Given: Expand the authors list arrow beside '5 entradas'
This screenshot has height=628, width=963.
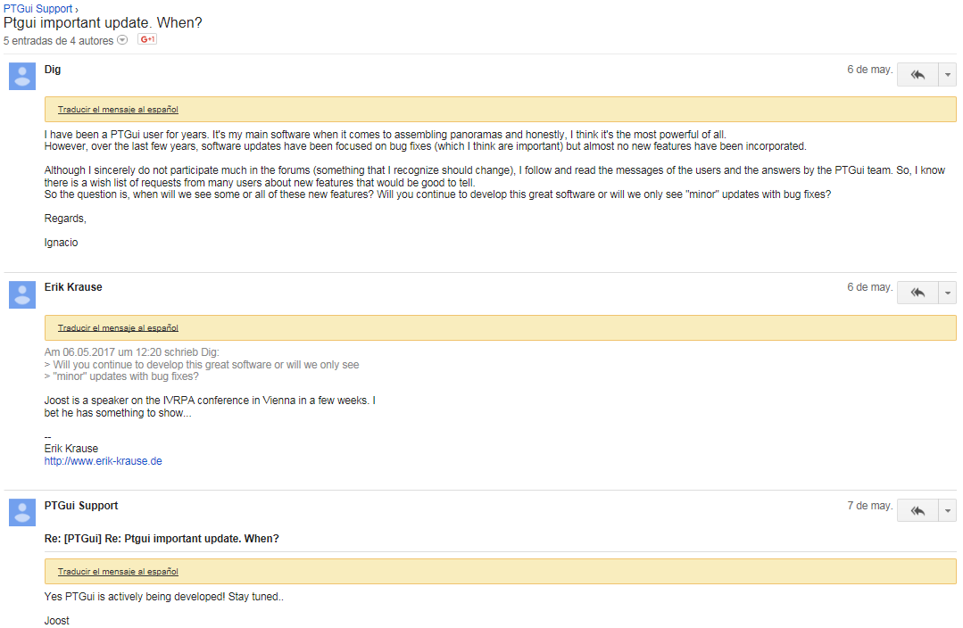Looking at the screenshot, I should [x=122, y=40].
